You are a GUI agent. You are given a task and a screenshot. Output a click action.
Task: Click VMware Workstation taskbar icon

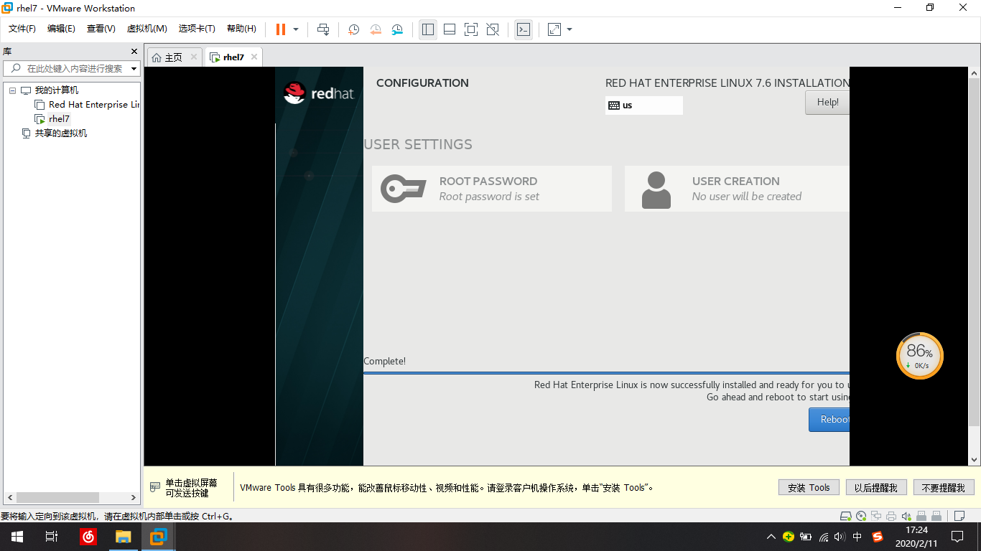coord(159,537)
